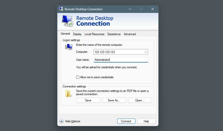Image resolution: width=223 pixels, height=131 pixels.
Task: Click into the User name field
Action: coord(121,60)
